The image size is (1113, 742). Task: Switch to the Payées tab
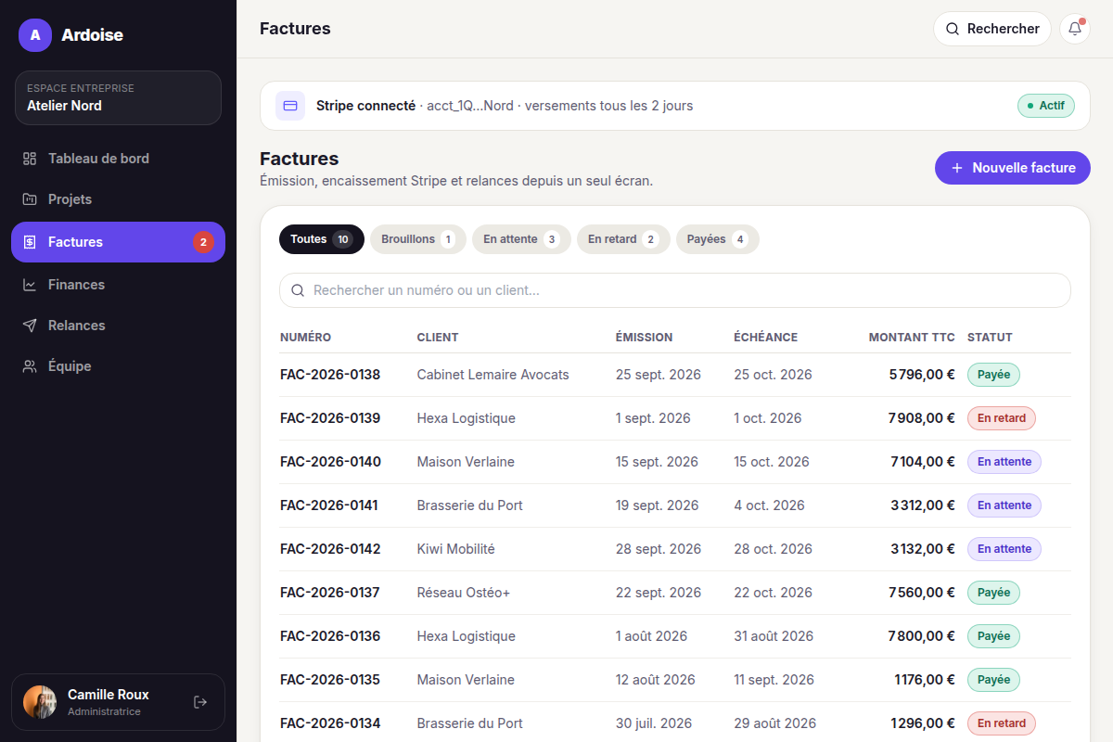[718, 239]
